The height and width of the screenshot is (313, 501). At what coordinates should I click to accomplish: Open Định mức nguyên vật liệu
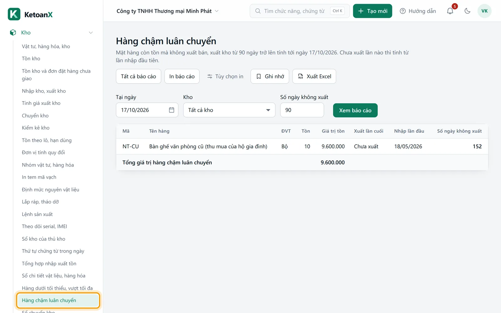coord(50,190)
